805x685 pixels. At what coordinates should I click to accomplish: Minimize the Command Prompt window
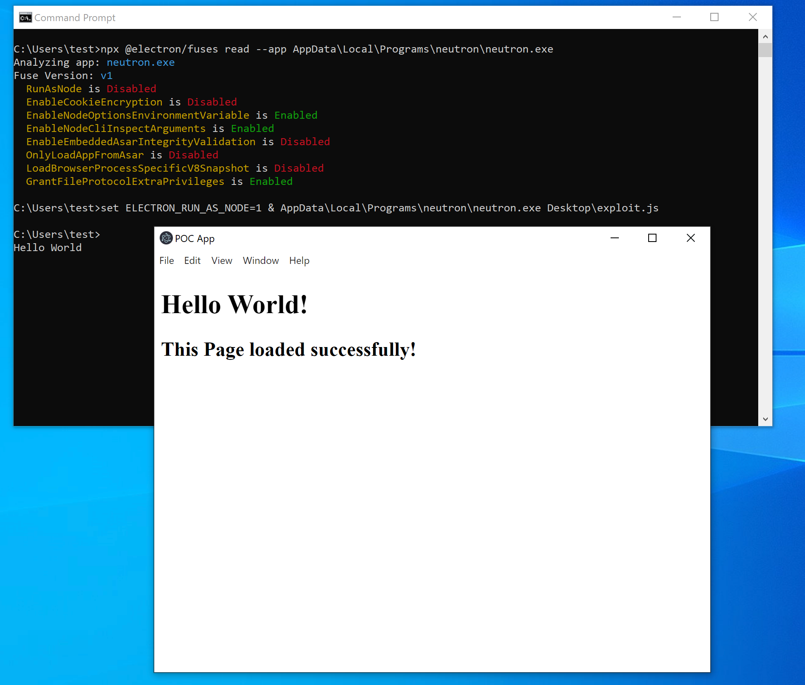[x=677, y=17]
